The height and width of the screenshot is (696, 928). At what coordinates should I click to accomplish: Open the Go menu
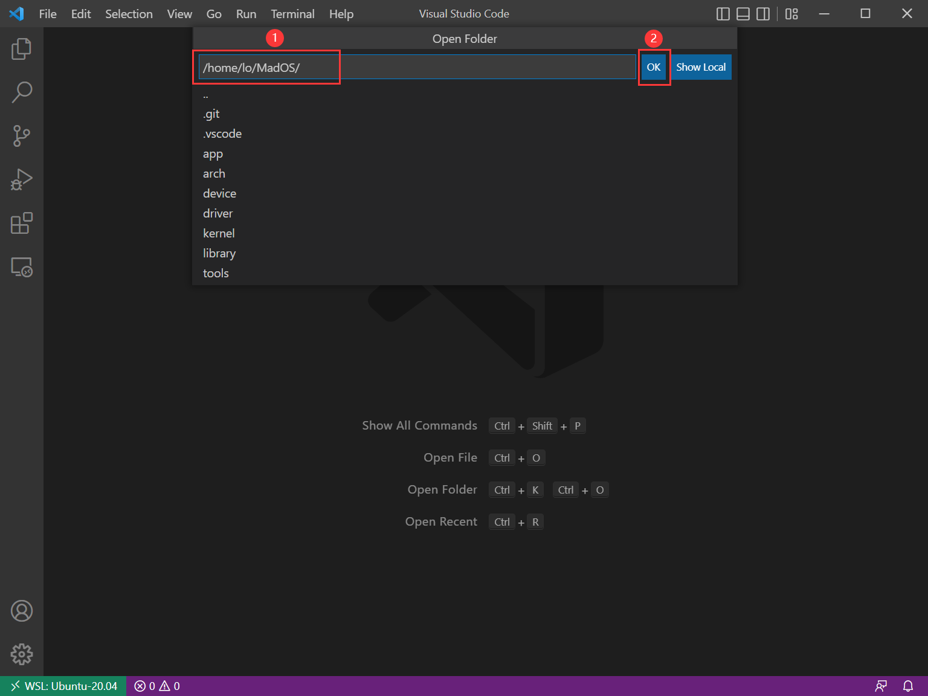(214, 14)
